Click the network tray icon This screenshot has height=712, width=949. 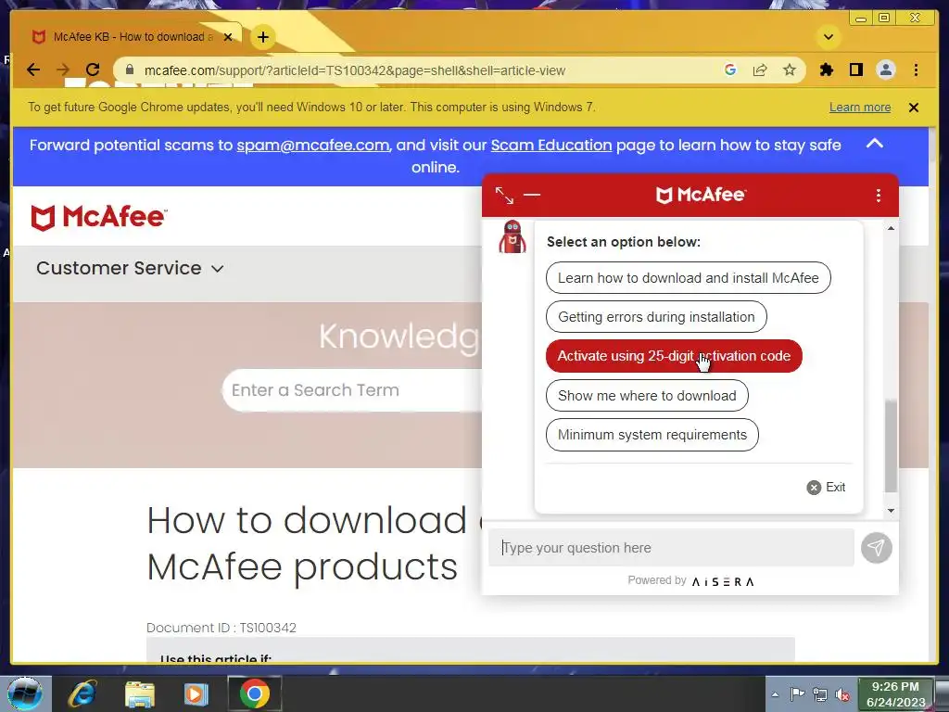pyautogui.click(x=820, y=694)
